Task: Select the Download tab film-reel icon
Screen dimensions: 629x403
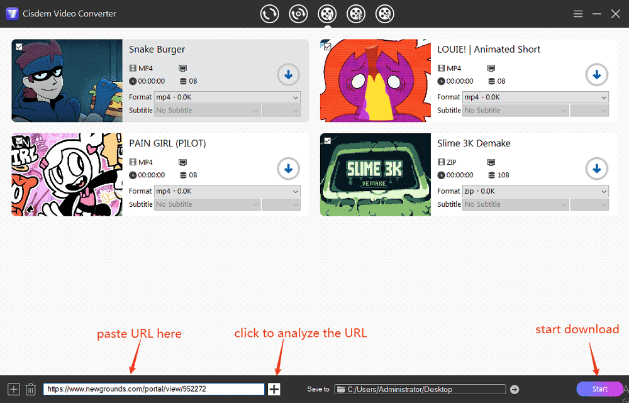Action: pyautogui.click(x=327, y=14)
